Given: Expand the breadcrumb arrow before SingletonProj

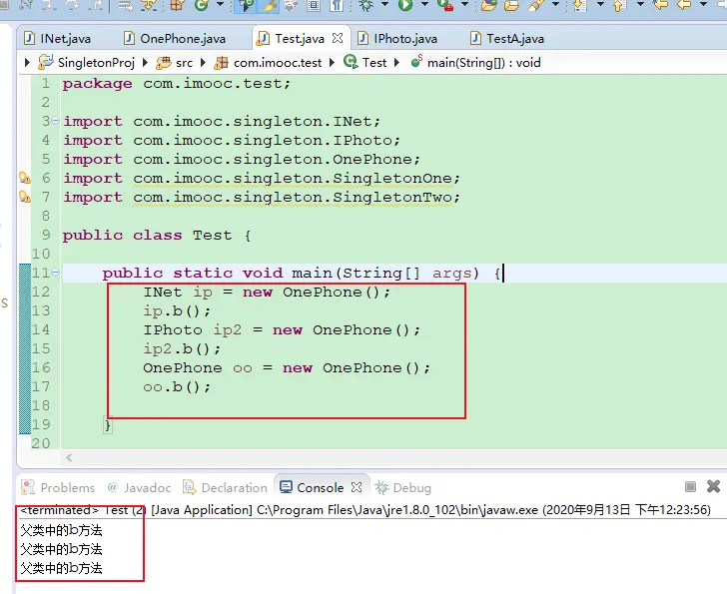Looking at the screenshot, I should [27, 62].
